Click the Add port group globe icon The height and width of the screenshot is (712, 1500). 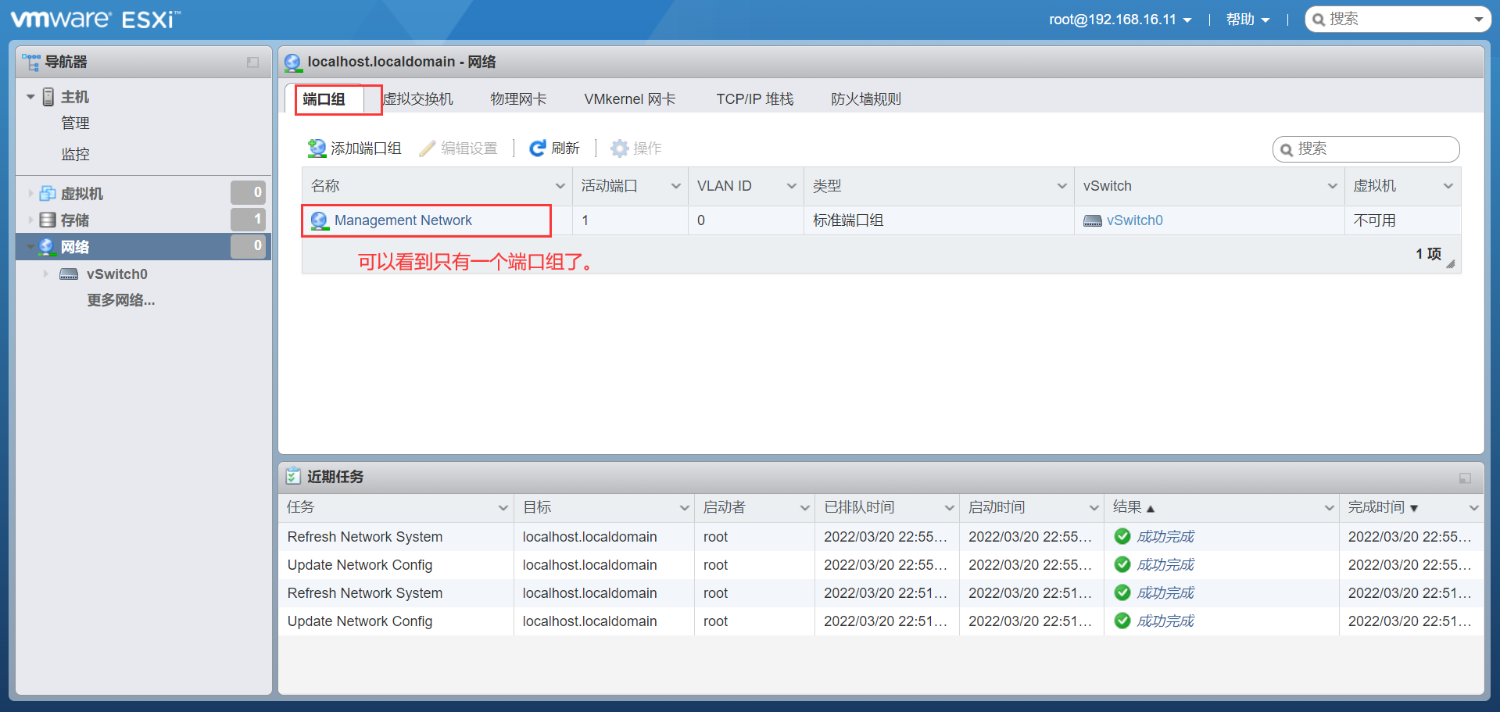pos(317,148)
